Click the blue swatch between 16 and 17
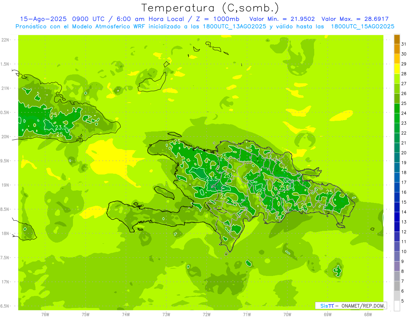Image resolution: width=413 pixels, height=319 pixels. click(397, 187)
